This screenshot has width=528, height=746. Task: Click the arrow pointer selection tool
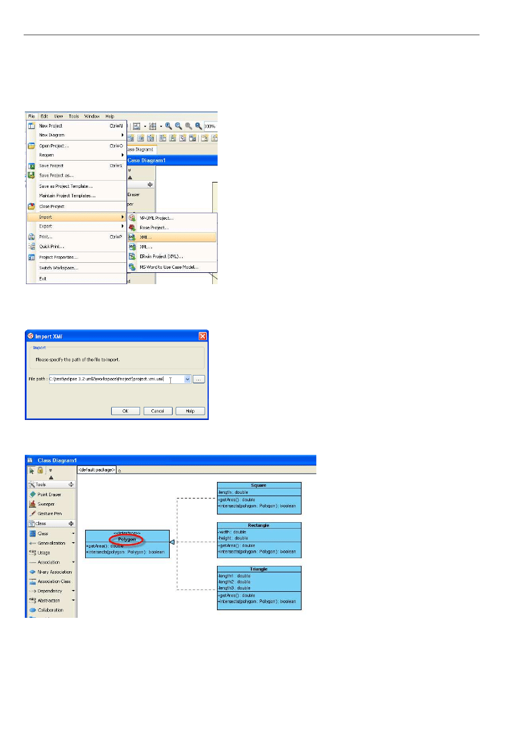(x=32, y=470)
